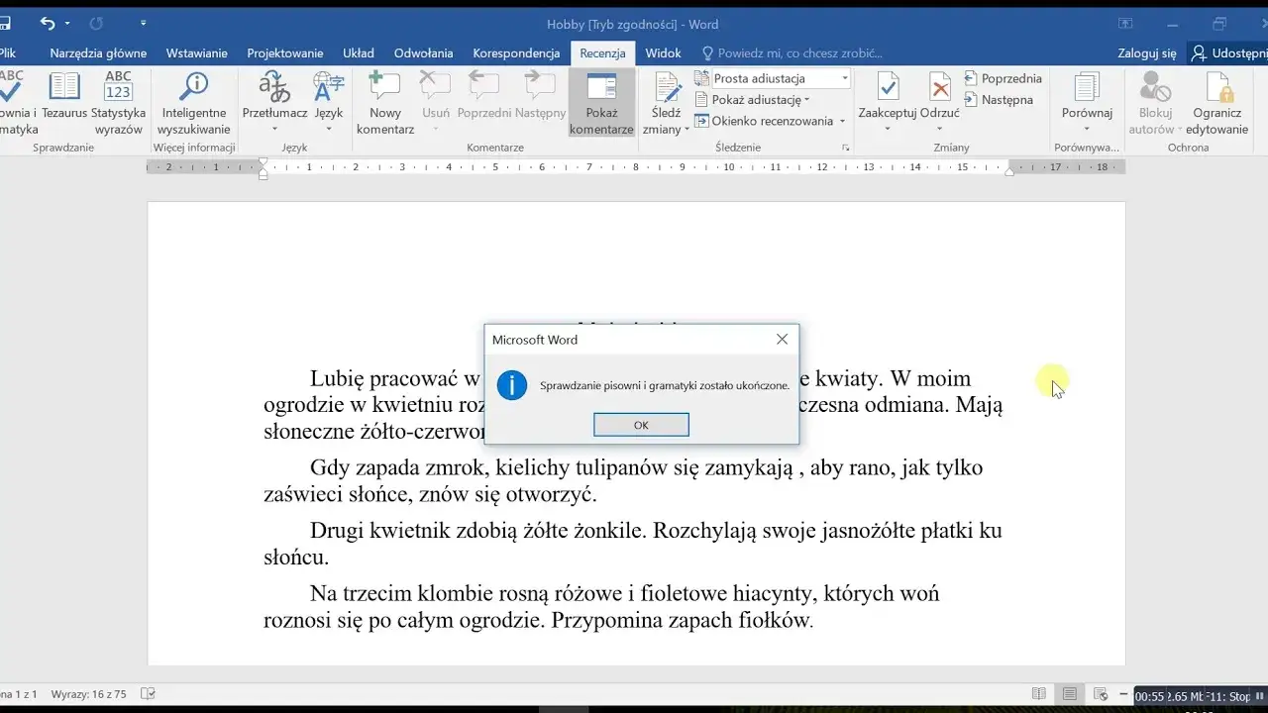Viewport: 1268px width, 713px height.
Task: Click Zaakceptuj accept change icon
Action: coord(888,88)
